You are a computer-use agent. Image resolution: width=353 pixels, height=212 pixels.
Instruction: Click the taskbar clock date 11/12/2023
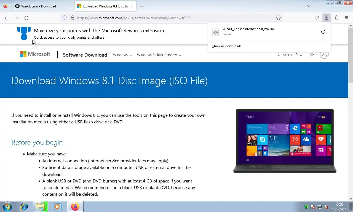(x=339, y=209)
